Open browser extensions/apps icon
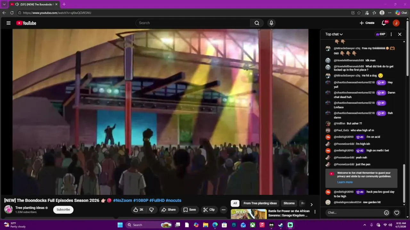The height and width of the screenshot is (230, 410). click(x=353, y=13)
